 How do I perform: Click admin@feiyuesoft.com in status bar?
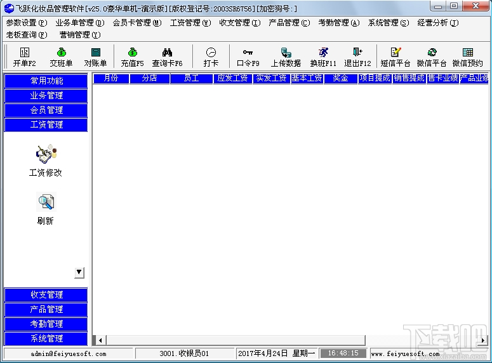69,353
